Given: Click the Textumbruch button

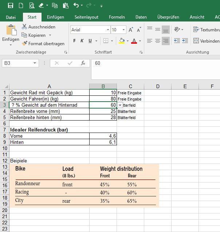Looking at the screenshot, I should coord(206,30).
